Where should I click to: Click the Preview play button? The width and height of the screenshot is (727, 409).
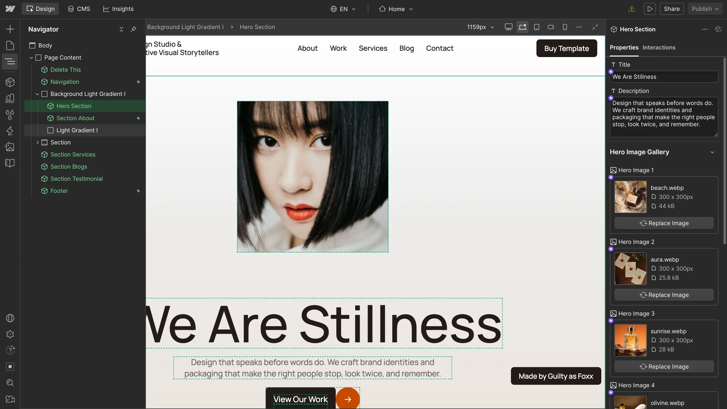[650, 9]
